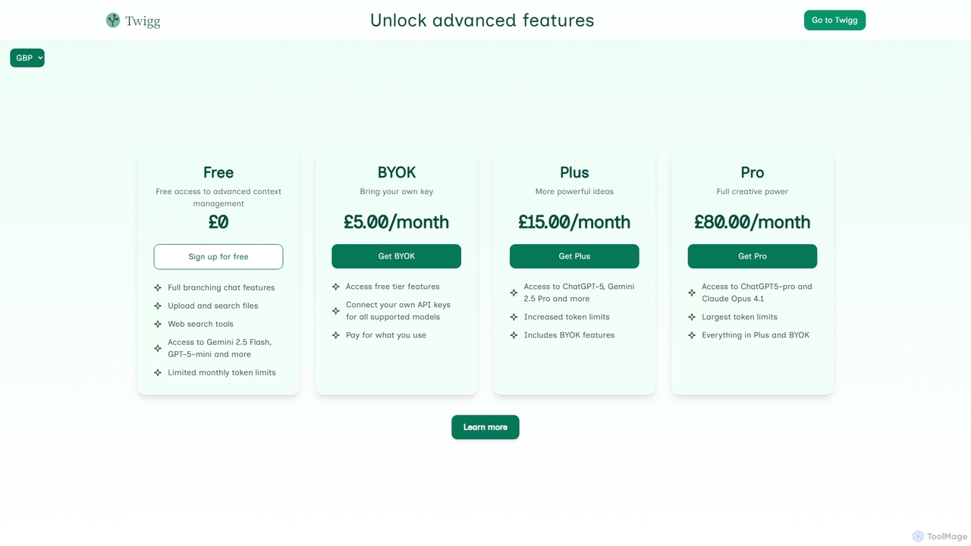
Task: Click the ToolMage watermark icon
Action: point(918,536)
